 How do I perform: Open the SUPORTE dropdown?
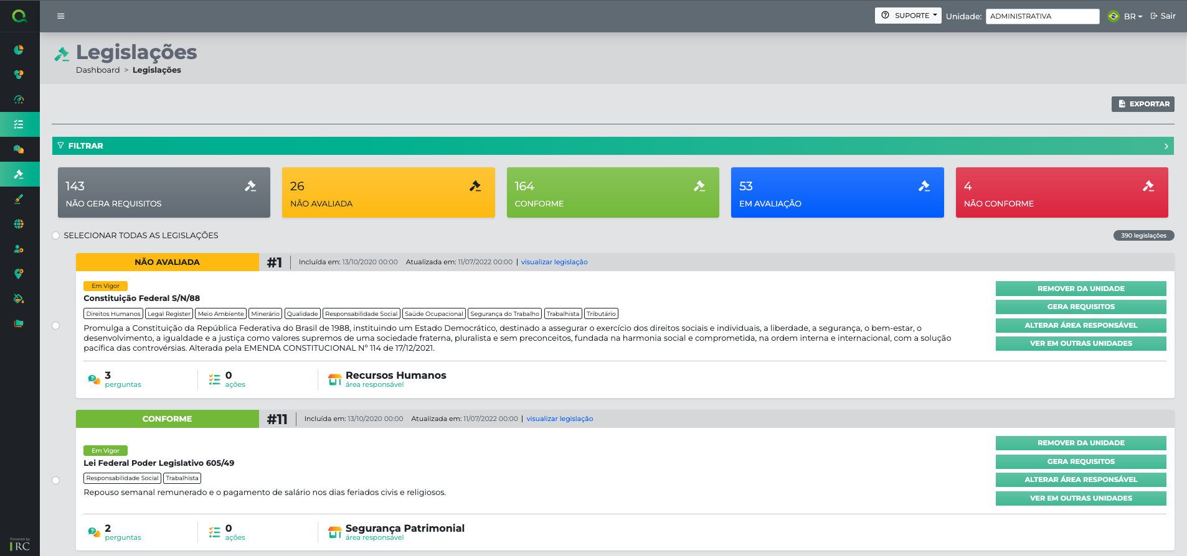908,16
